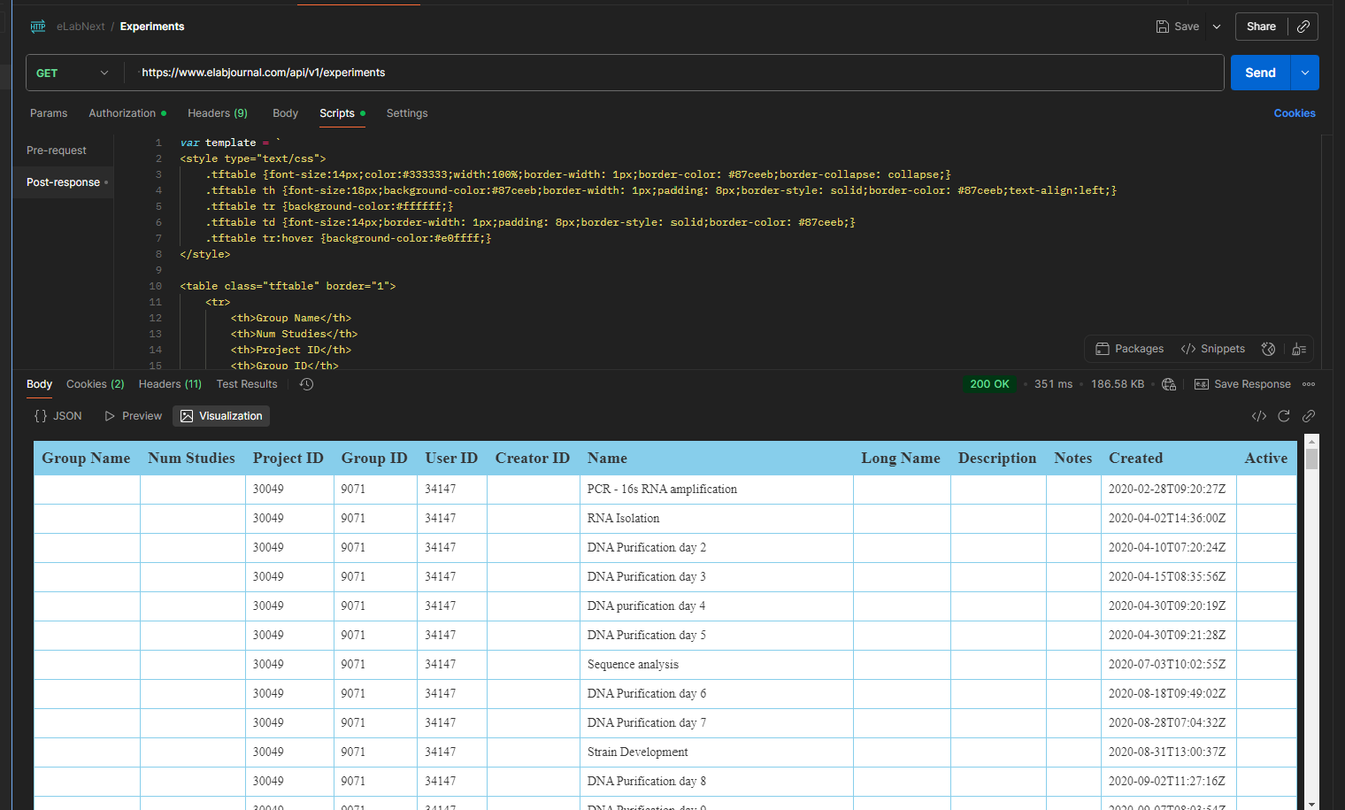Viewport: 1345px width, 810px height.
Task: Click the Num Studies column header
Action: 192,459
